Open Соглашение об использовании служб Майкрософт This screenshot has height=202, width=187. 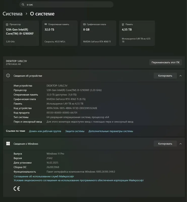[x=44, y=176]
